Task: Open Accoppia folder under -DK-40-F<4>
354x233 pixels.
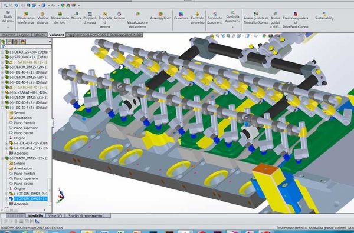Action: pos(21,154)
